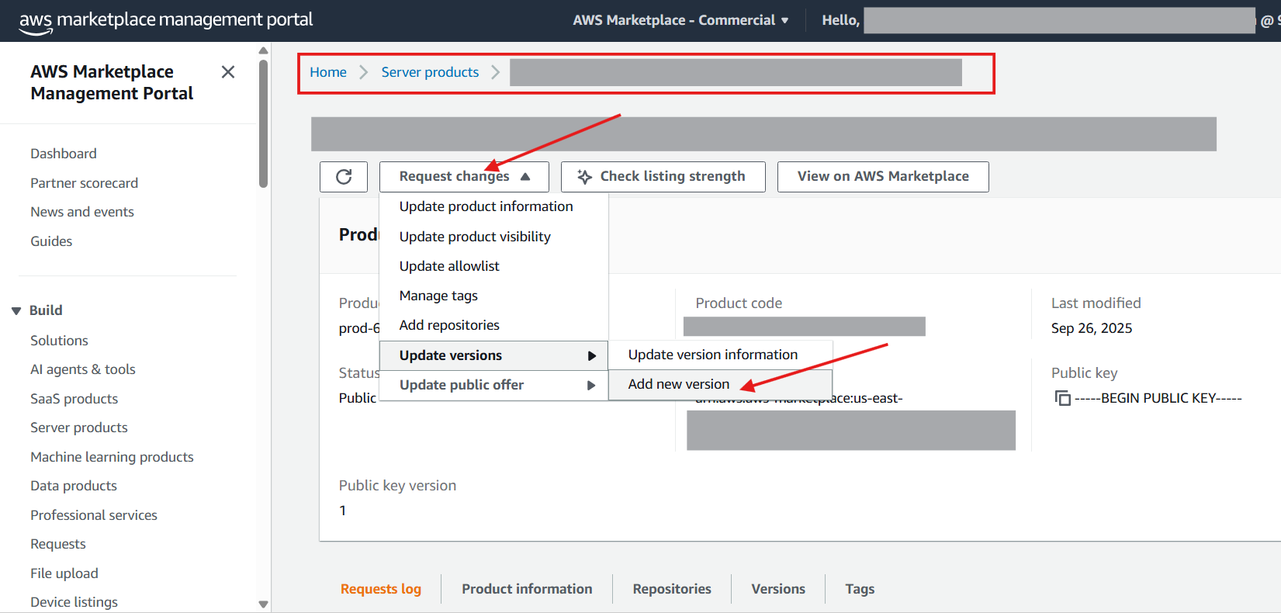Open Solutions under Build

tap(59, 341)
